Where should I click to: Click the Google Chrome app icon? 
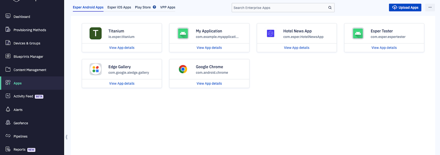(183, 69)
